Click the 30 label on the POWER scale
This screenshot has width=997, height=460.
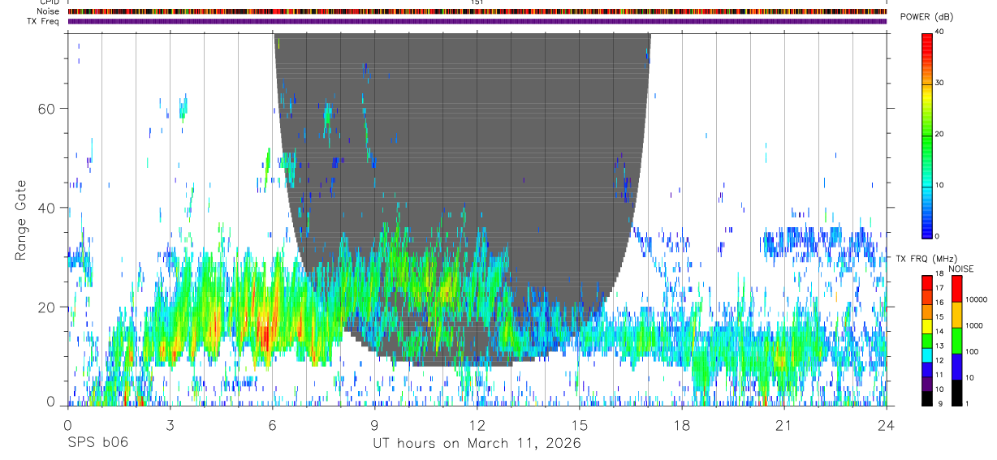click(x=939, y=84)
